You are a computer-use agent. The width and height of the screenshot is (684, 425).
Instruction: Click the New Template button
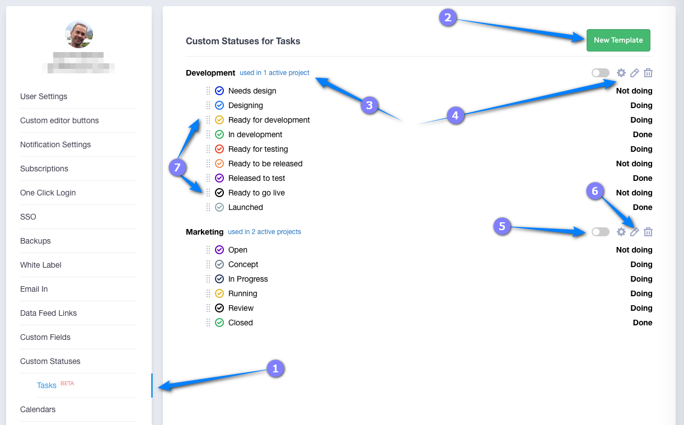point(618,40)
